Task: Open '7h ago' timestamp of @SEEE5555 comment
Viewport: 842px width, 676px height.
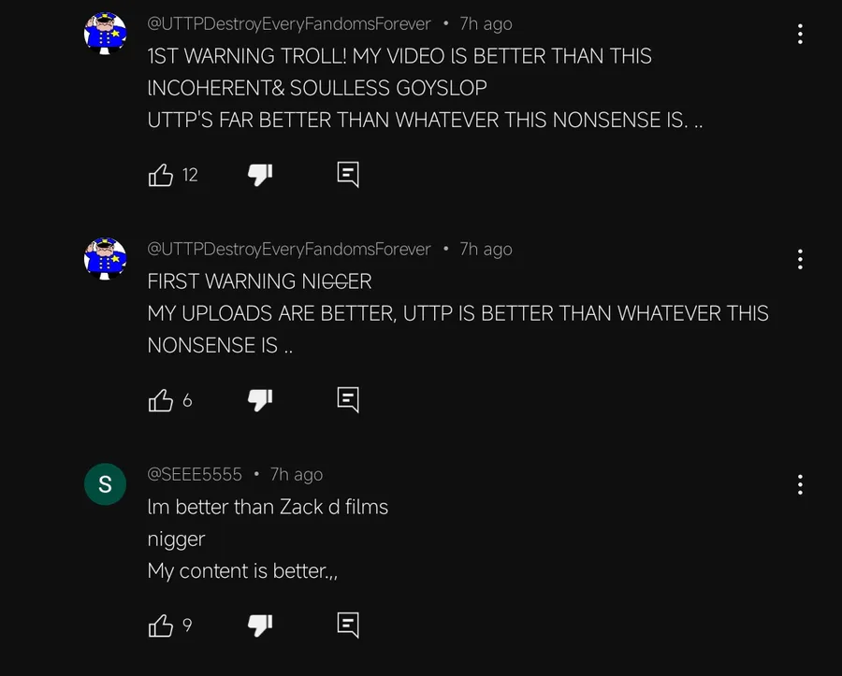Action: [x=297, y=475]
